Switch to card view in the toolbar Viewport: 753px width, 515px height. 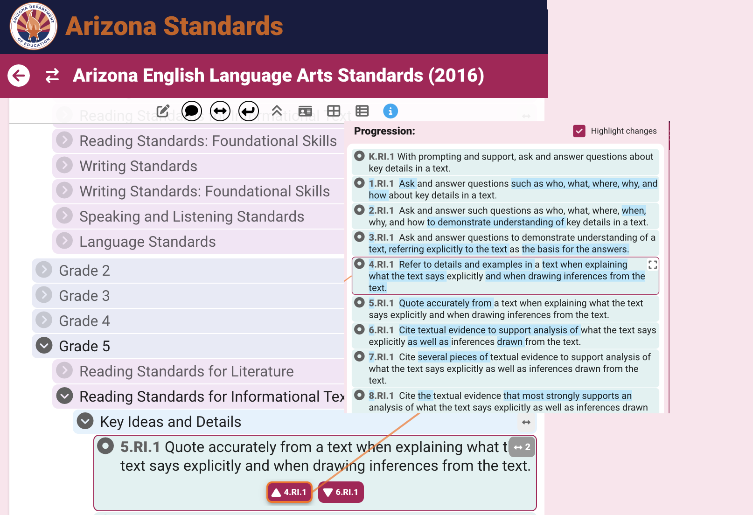306,111
